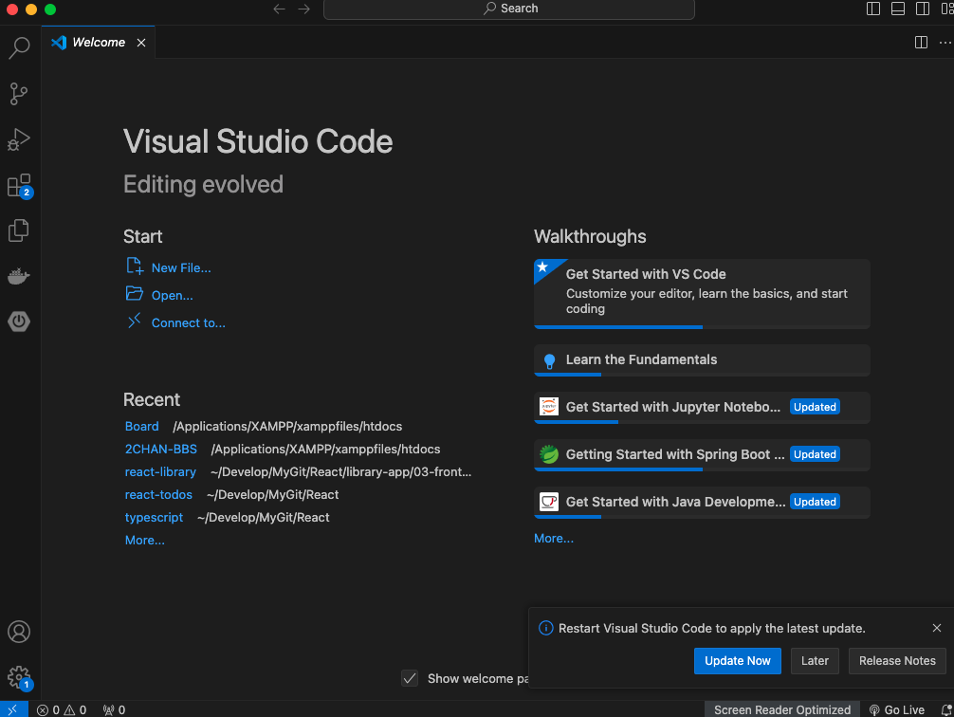954x717 pixels.
Task: Open Get Started with Jupyter Notebooks walkthrough
Action: (702, 407)
